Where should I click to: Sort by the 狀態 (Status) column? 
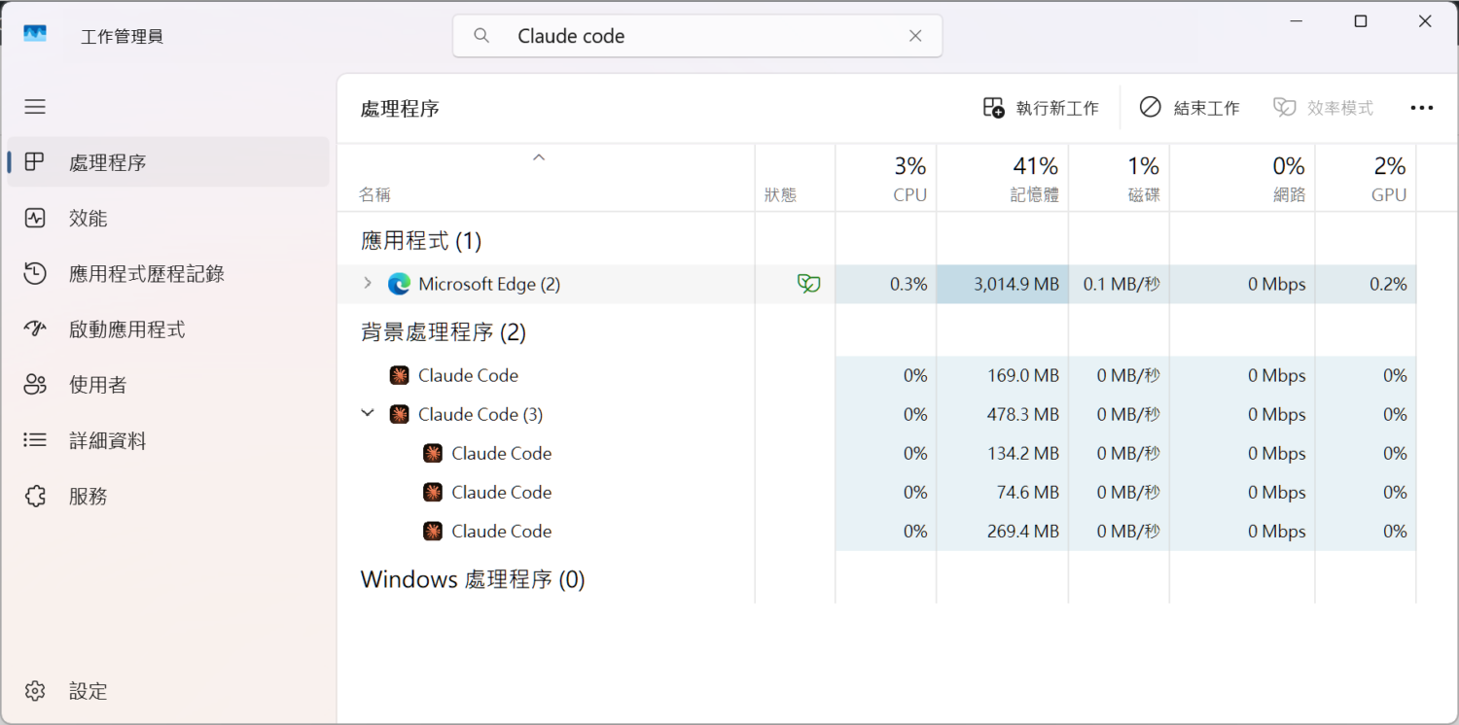pyautogui.click(x=795, y=178)
